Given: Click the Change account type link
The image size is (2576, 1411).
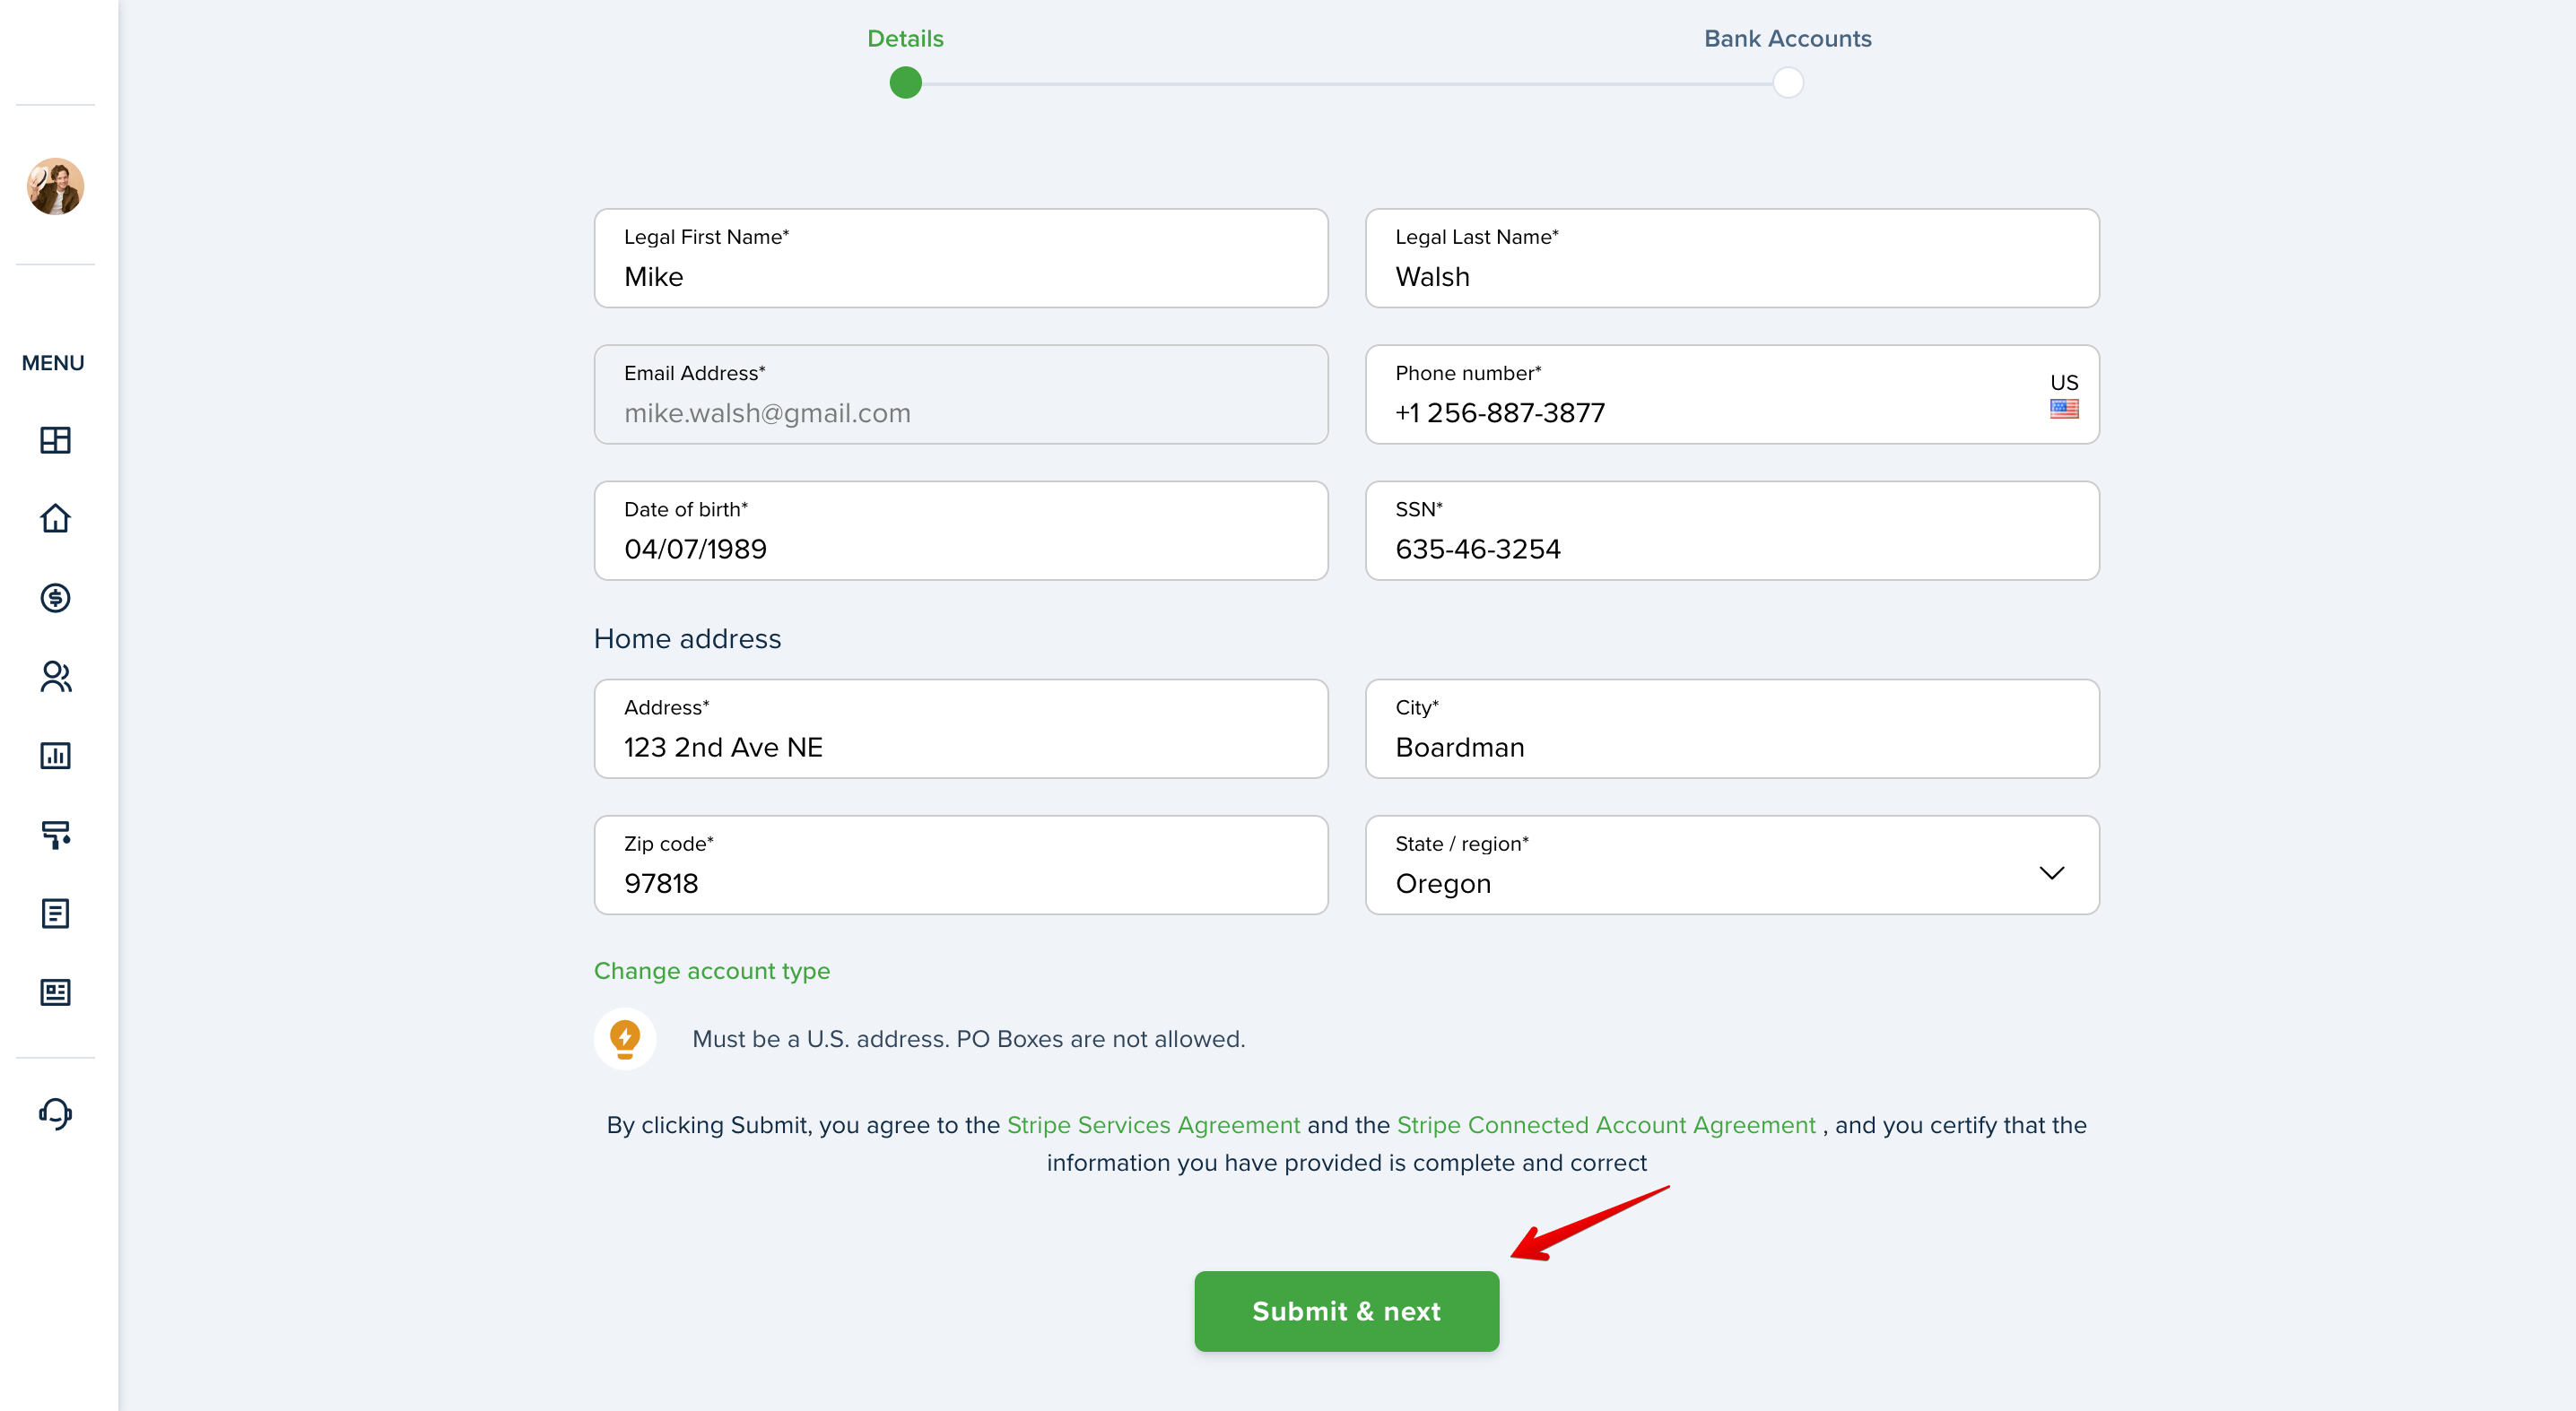Looking at the screenshot, I should (x=711, y=970).
